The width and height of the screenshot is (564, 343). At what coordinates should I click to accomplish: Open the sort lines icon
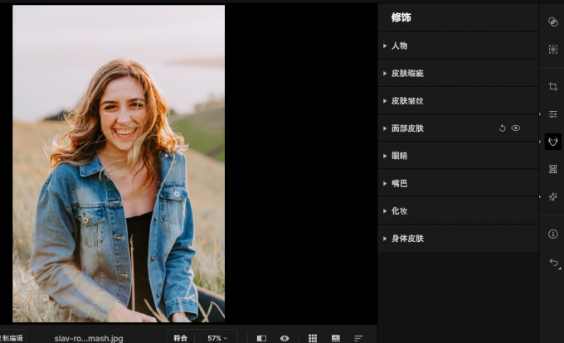pyautogui.click(x=358, y=338)
